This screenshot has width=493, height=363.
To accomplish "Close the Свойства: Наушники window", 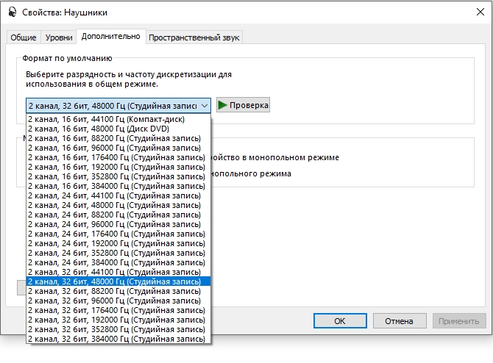I will [x=475, y=12].
